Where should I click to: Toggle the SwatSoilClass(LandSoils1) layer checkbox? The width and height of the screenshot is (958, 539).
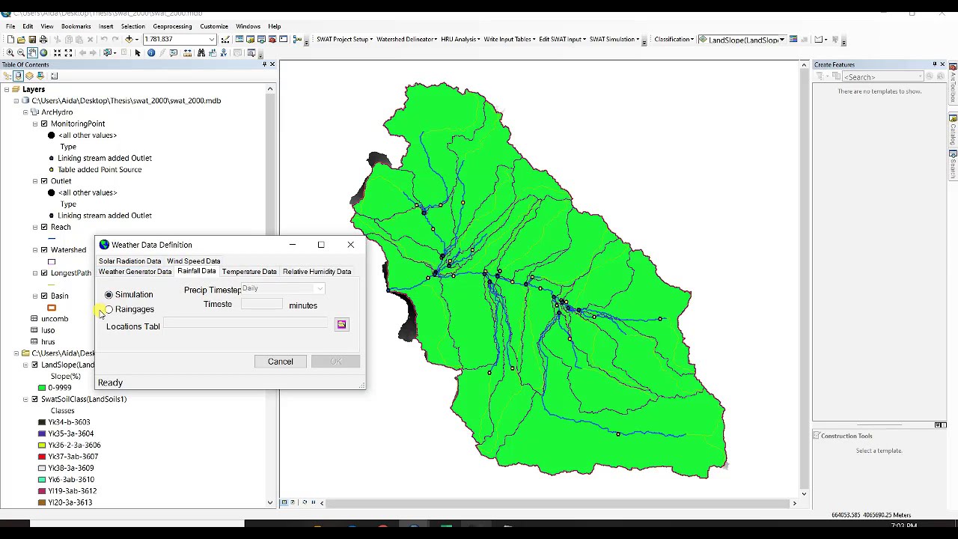tap(34, 399)
